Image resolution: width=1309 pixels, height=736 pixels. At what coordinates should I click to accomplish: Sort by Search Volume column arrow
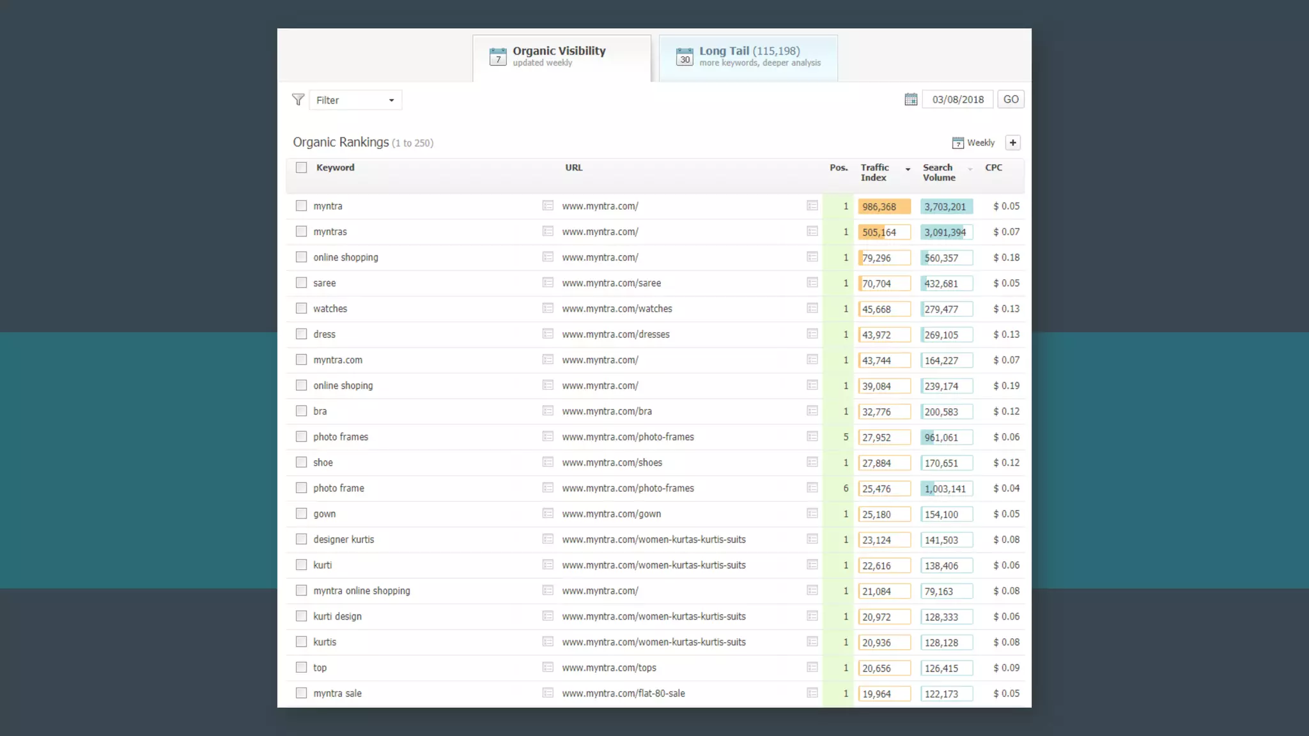(970, 169)
